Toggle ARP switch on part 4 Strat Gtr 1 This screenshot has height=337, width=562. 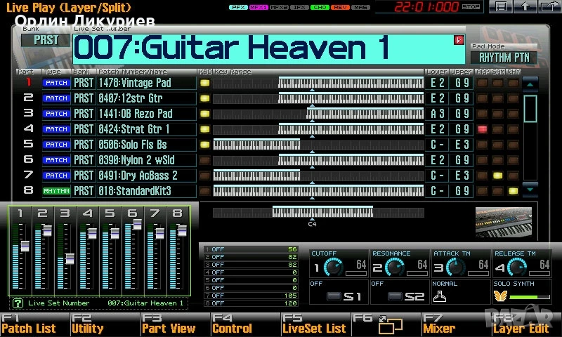(x=483, y=129)
